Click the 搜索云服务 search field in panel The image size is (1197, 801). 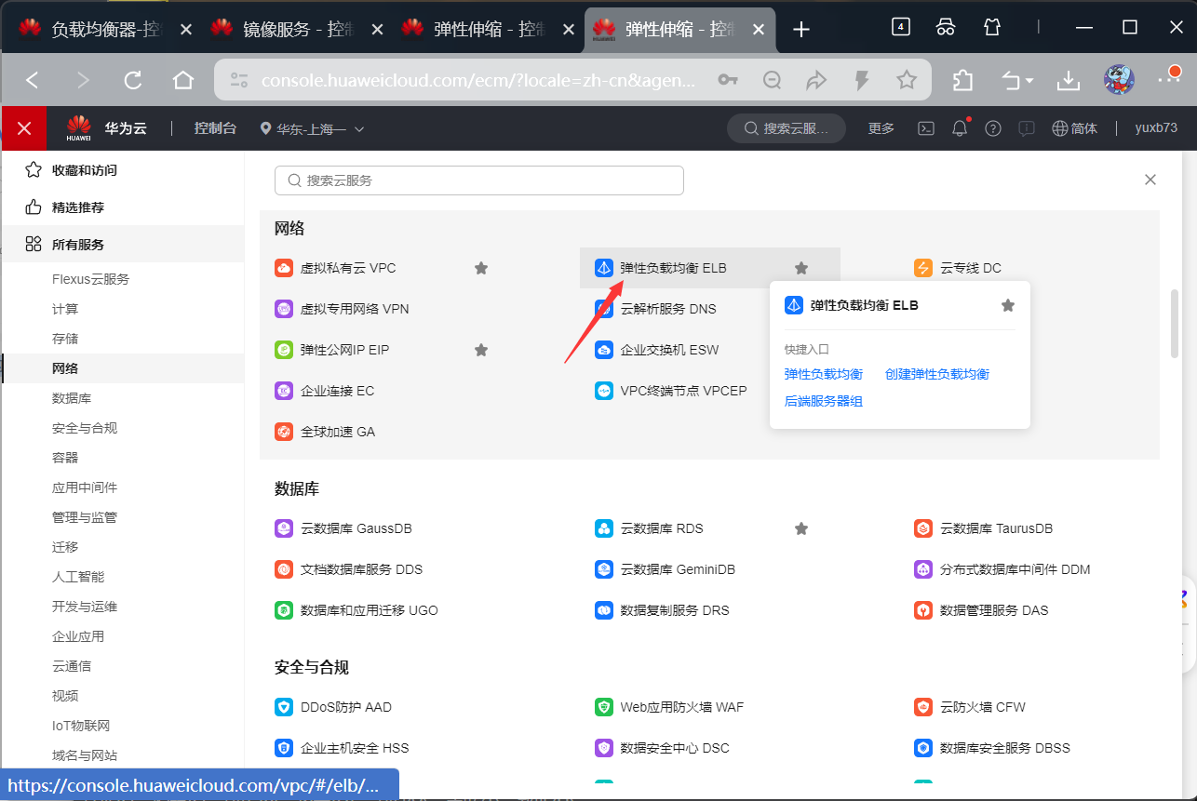tap(479, 180)
